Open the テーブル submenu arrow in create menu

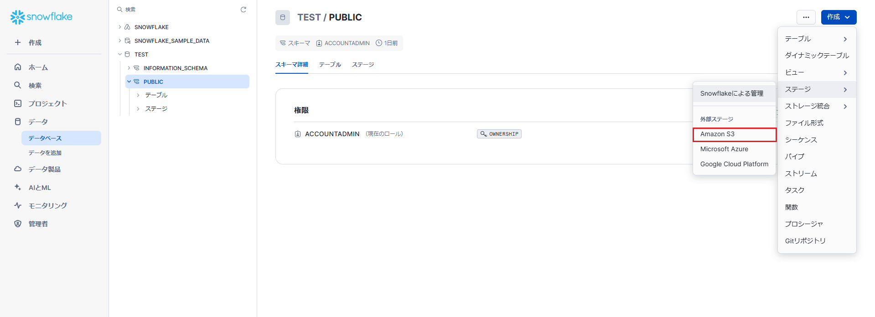click(845, 39)
